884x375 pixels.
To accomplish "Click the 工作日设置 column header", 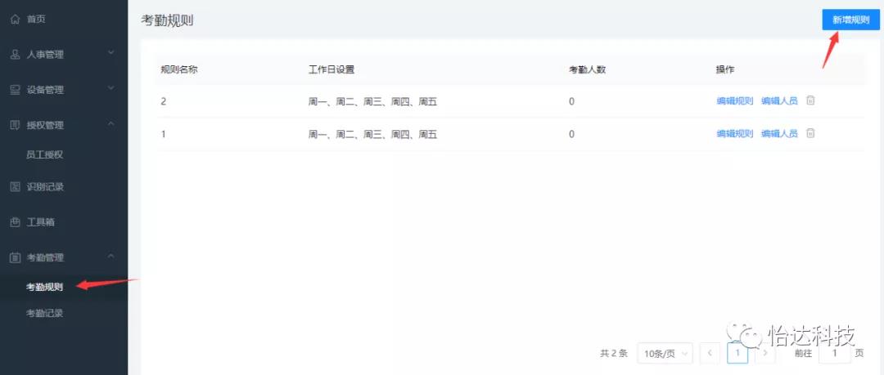I will point(331,69).
